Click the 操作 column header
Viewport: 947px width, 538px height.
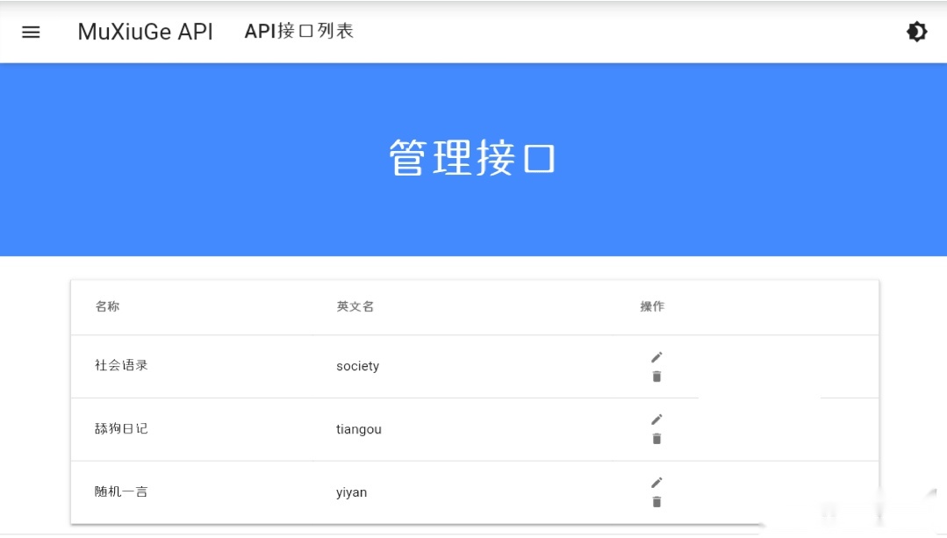[x=649, y=307]
